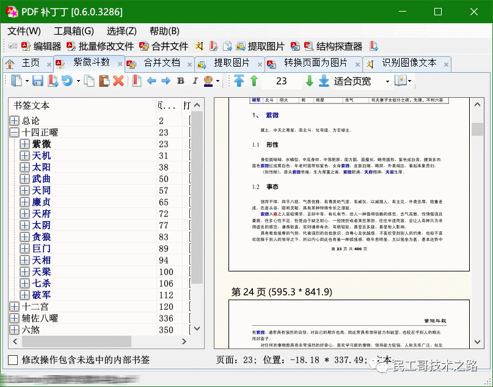Click bookmark panel horizontal scroll right arrow

click(184, 341)
